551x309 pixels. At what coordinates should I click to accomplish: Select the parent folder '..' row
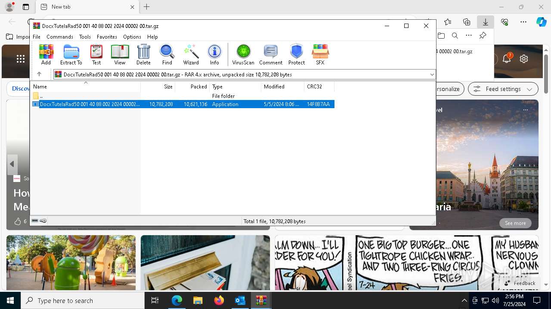(x=183, y=96)
